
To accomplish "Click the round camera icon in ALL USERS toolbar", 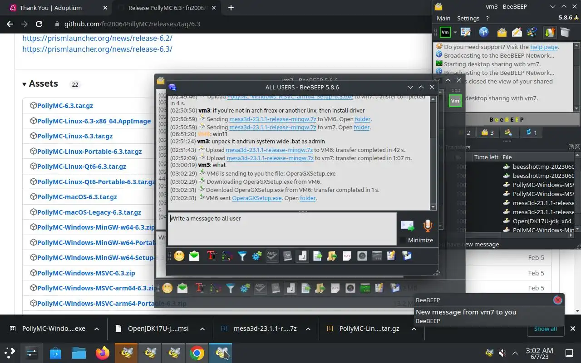I will pos(362,256).
